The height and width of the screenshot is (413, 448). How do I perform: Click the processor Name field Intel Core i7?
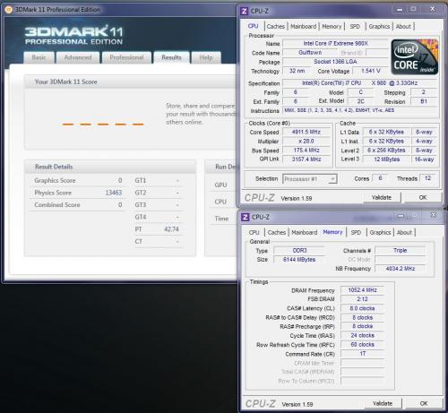point(335,44)
